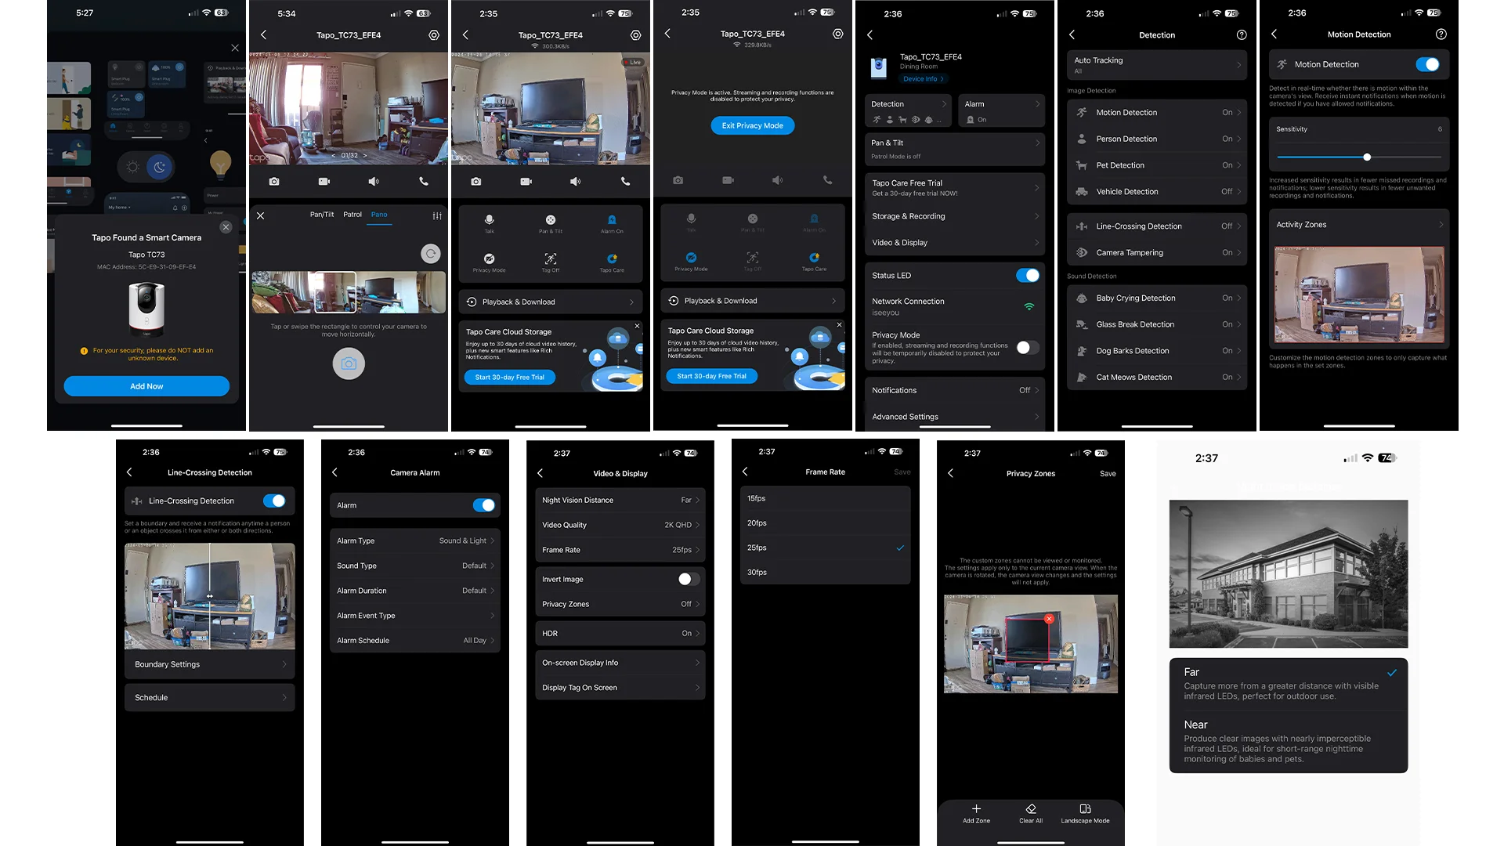Open the Alarm Type setting
1504x846 pixels.
tap(414, 540)
